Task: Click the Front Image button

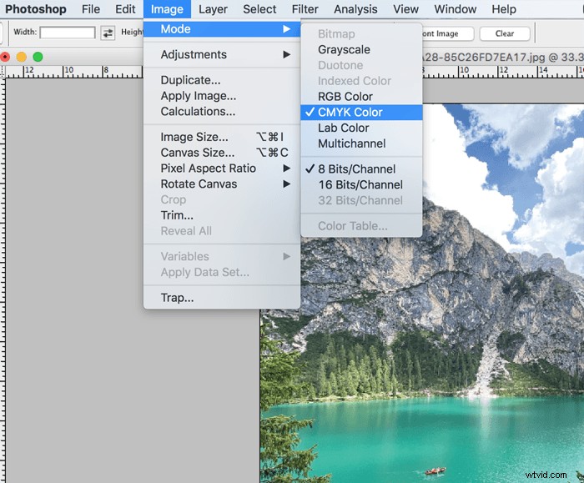Action: coord(448,33)
